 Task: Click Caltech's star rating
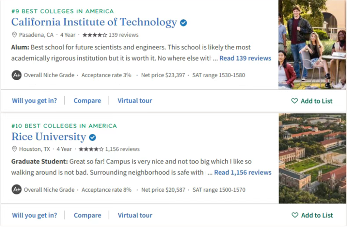pos(94,35)
